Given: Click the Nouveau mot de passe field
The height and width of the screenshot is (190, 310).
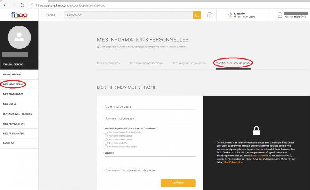Looking at the screenshot, I should coord(150,118).
